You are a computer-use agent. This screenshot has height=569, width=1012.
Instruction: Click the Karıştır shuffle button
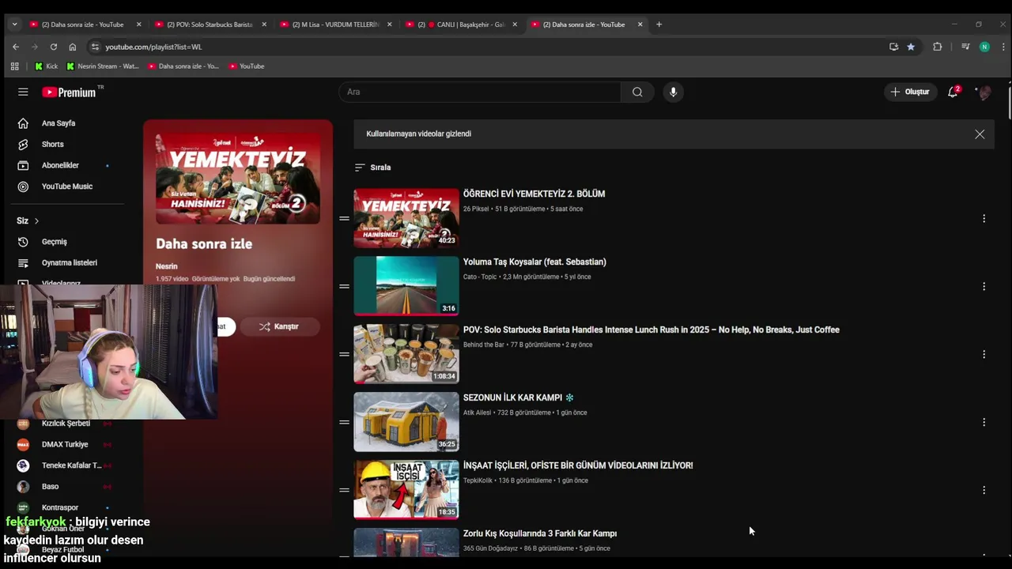[x=279, y=326]
